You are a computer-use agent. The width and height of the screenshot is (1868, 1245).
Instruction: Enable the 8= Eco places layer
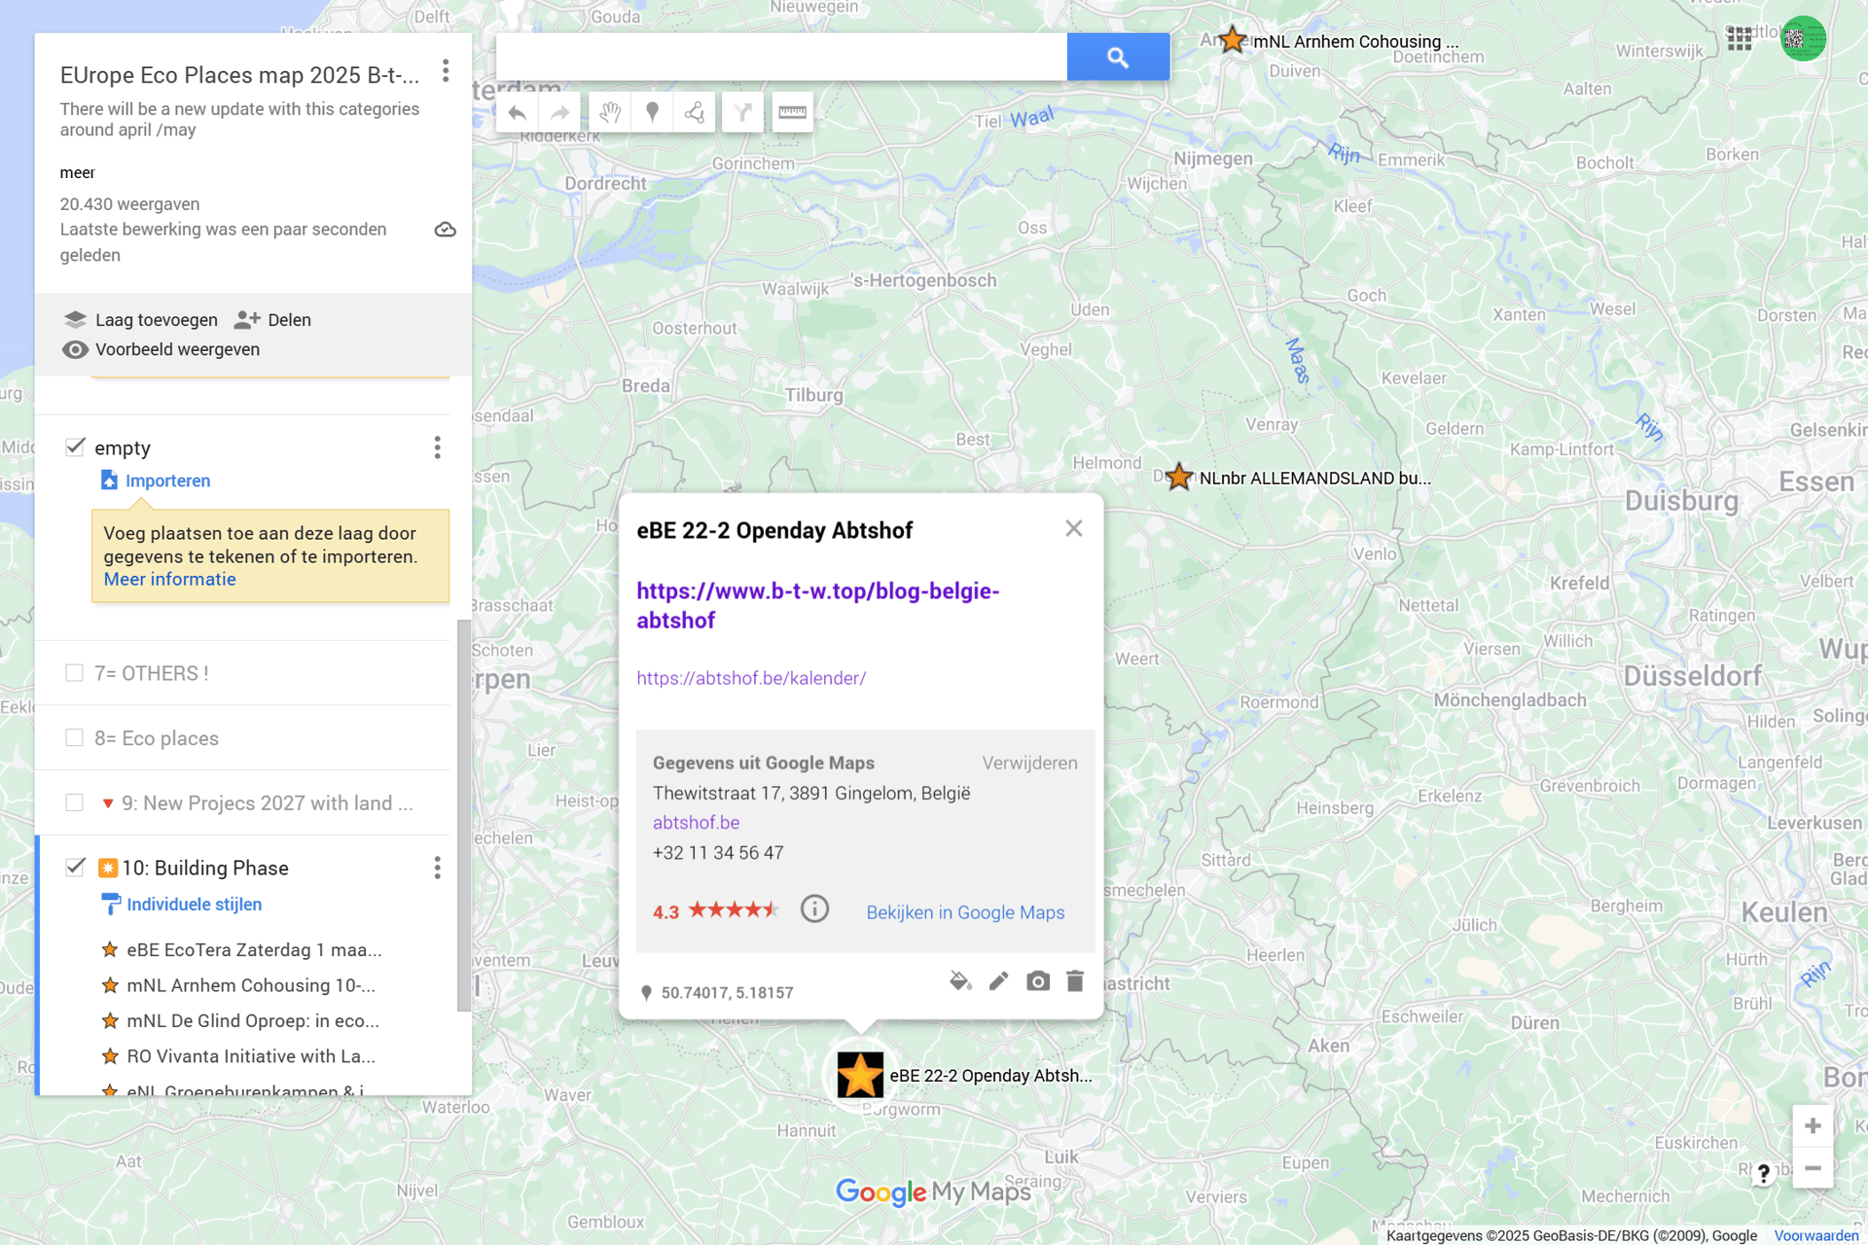point(74,738)
